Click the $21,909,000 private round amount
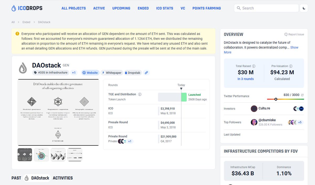The height and width of the screenshot is (185, 315). tap(169, 137)
